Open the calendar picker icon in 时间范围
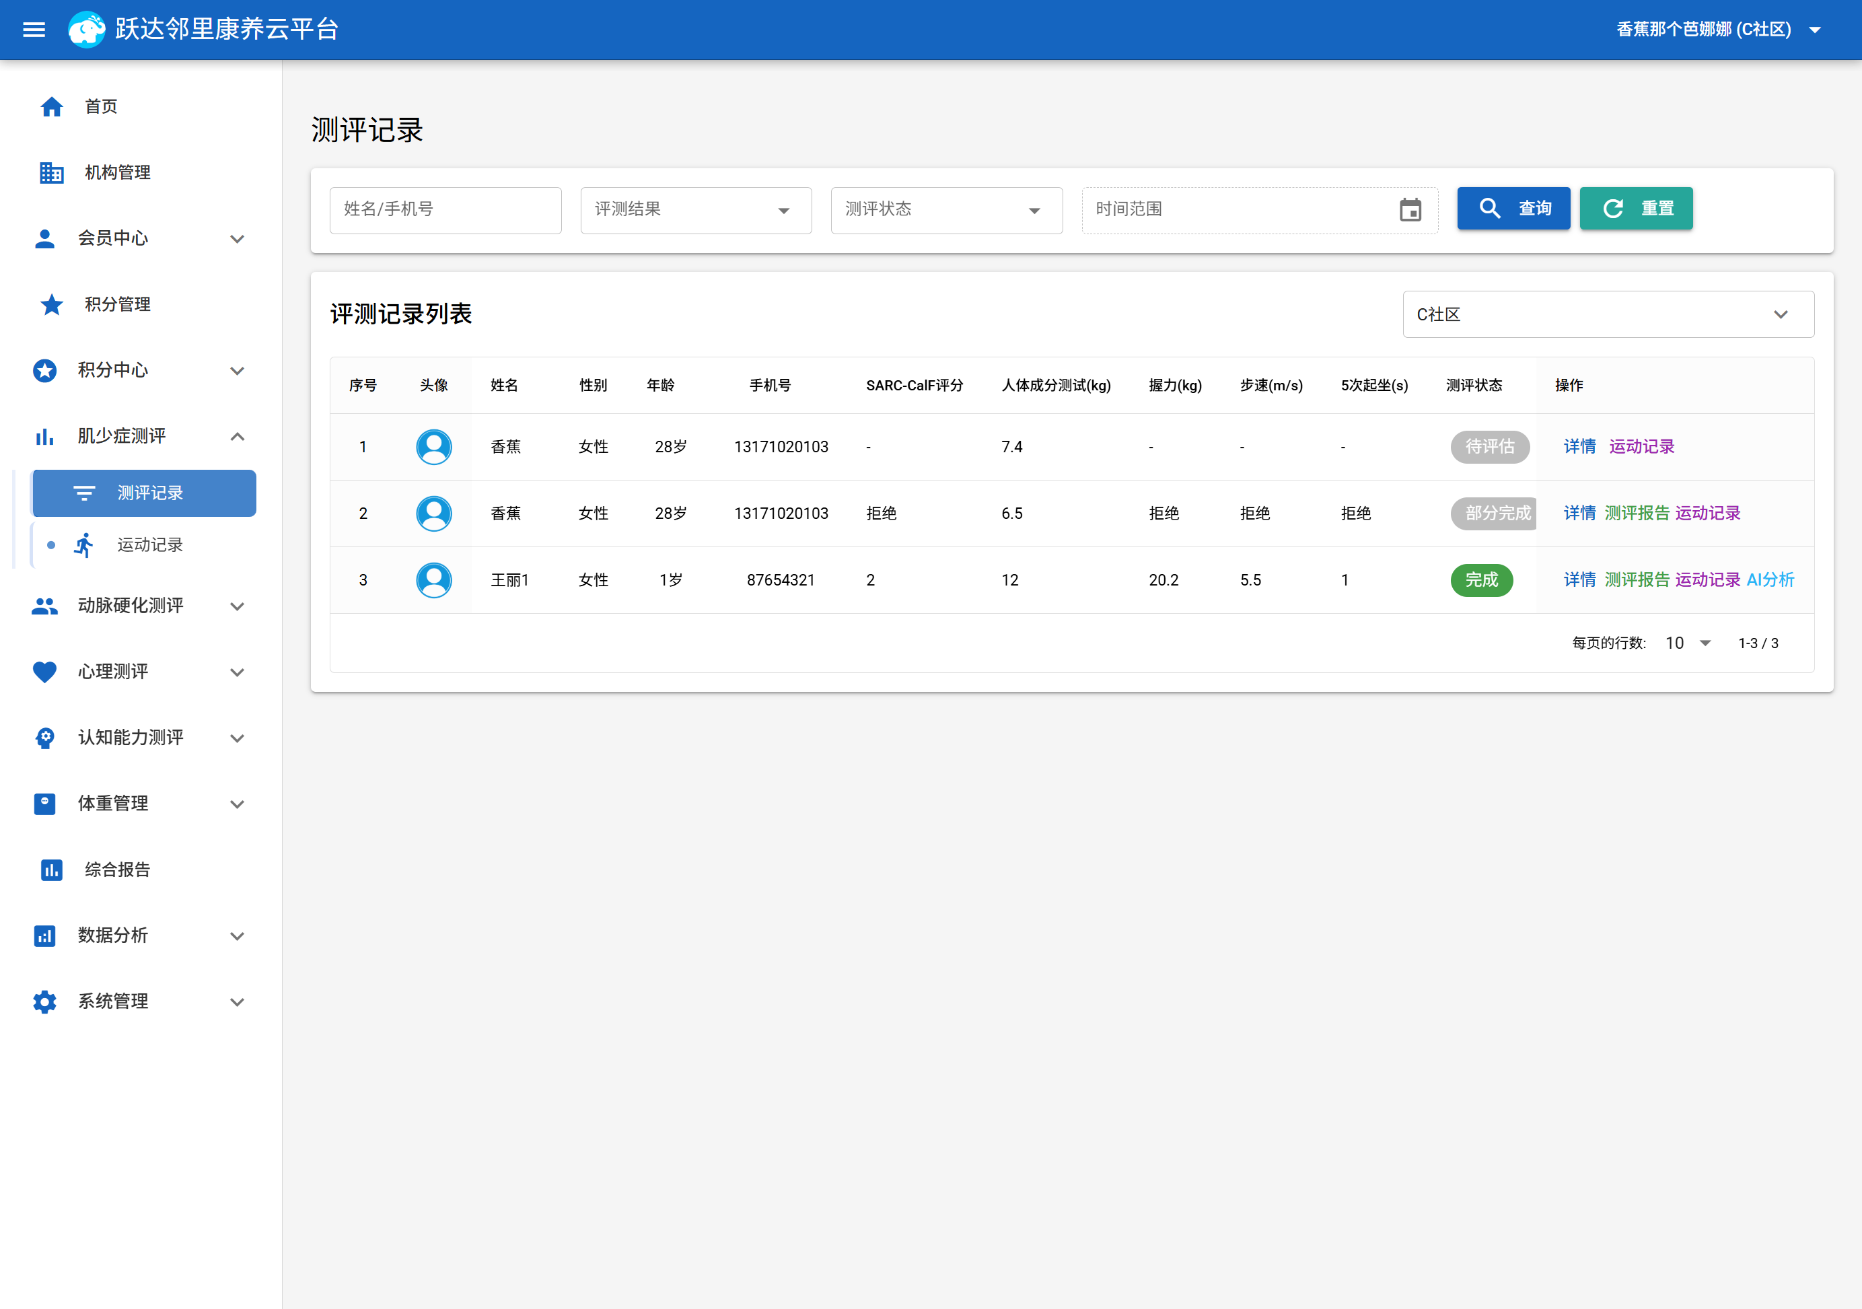The width and height of the screenshot is (1862, 1309). [1410, 210]
